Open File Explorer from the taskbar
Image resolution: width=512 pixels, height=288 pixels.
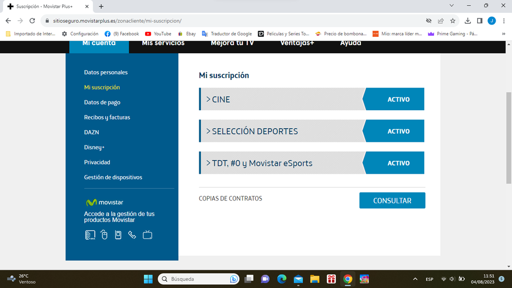(x=315, y=279)
